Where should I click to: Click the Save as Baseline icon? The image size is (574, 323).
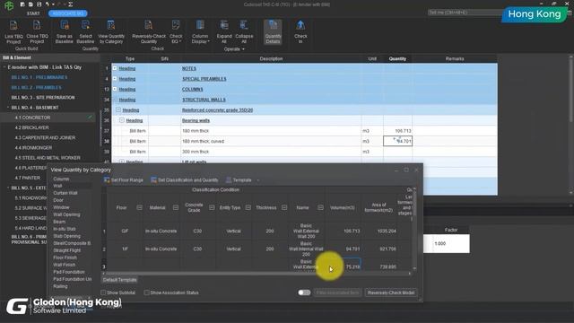[65, 26]
